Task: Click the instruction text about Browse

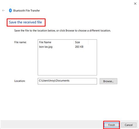Action: click(x=62, y=31)
